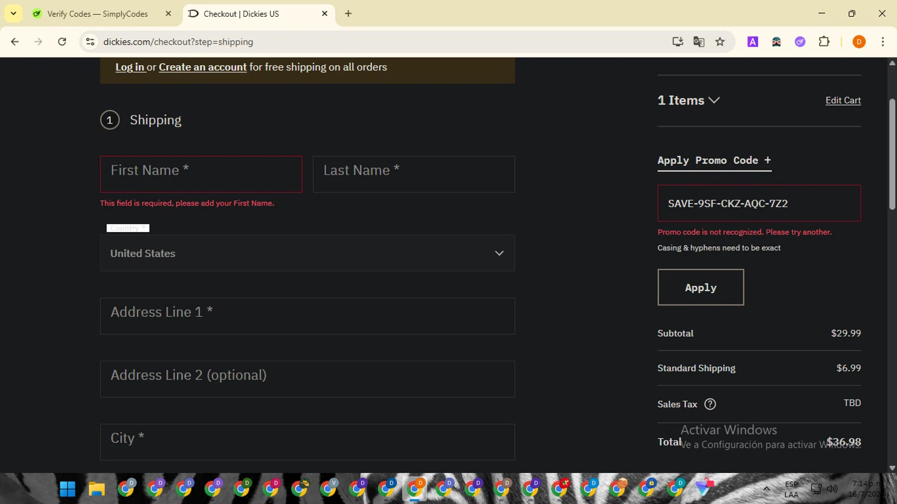Click the Shipping step heading
897x504 pixels.
[x=155, y=120]
